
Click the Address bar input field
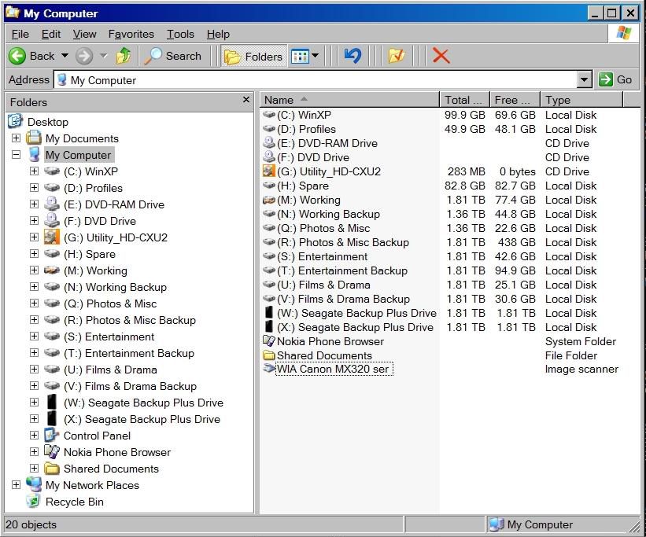click(x=316, y=80)
